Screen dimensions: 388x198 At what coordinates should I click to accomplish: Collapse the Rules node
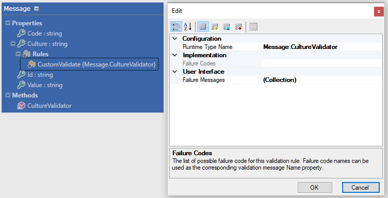coord(18,54)
